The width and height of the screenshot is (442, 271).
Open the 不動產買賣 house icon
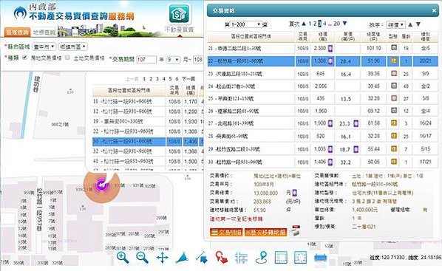(179, 14)
